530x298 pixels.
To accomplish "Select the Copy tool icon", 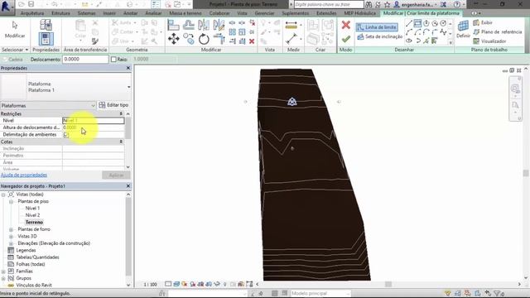I will coord(189,39).
